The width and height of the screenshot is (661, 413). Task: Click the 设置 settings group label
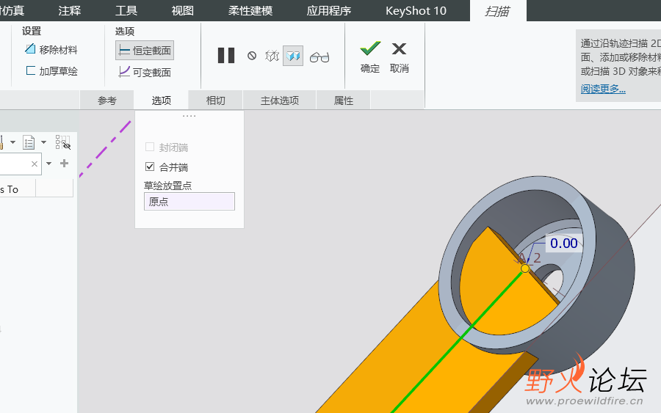tap(32, 31)
